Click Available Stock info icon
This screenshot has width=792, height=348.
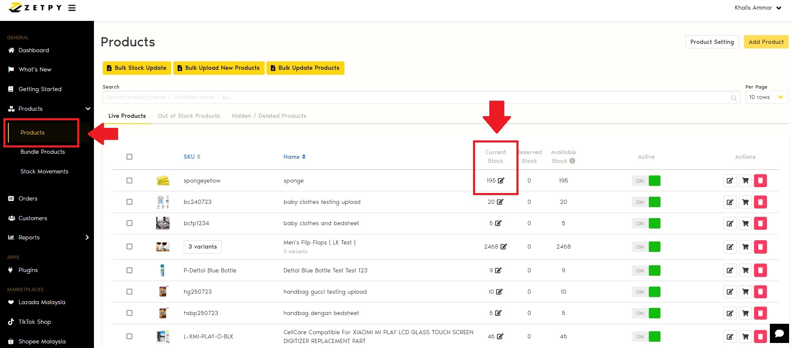point(572,161)
